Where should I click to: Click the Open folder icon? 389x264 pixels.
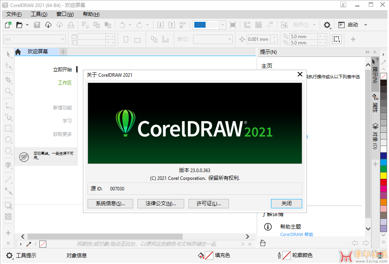19,25
